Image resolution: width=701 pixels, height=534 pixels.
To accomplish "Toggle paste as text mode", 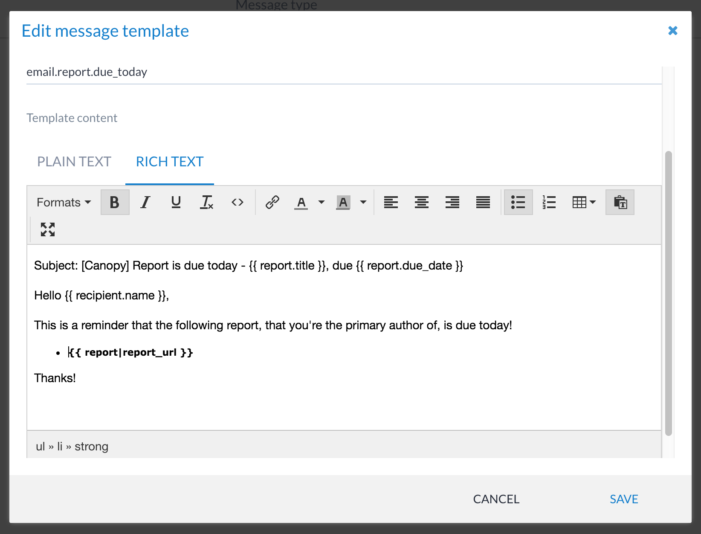I will 620,202.
